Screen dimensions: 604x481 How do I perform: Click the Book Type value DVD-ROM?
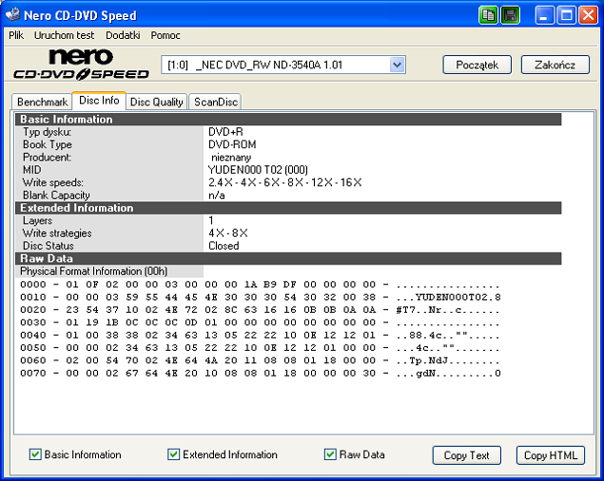pyautogui.click(x=232, y=144)
